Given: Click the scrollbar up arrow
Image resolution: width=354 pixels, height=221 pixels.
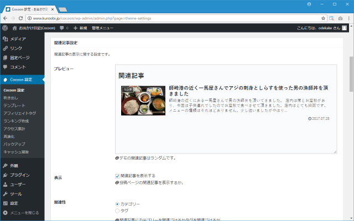Looking at the screenshot, I should [x=351, y=25].
